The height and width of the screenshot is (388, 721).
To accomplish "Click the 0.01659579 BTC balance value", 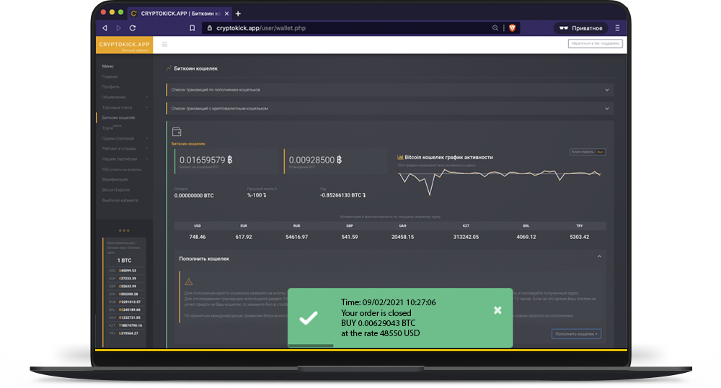I will [206, 161].
